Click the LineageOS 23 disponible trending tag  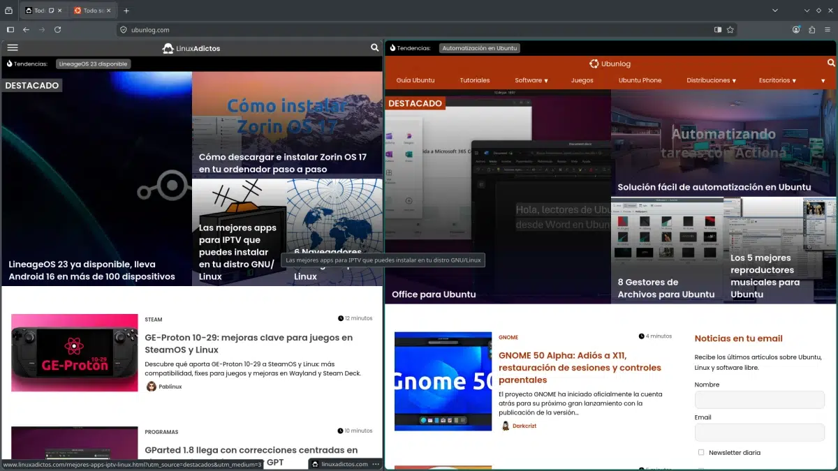pyautogui.click(x=93, y=63)
